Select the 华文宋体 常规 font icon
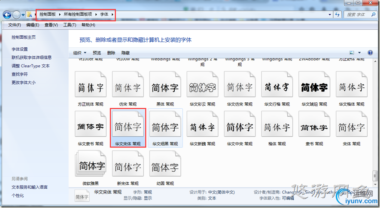The image size is (380, 208). [128, 124]
